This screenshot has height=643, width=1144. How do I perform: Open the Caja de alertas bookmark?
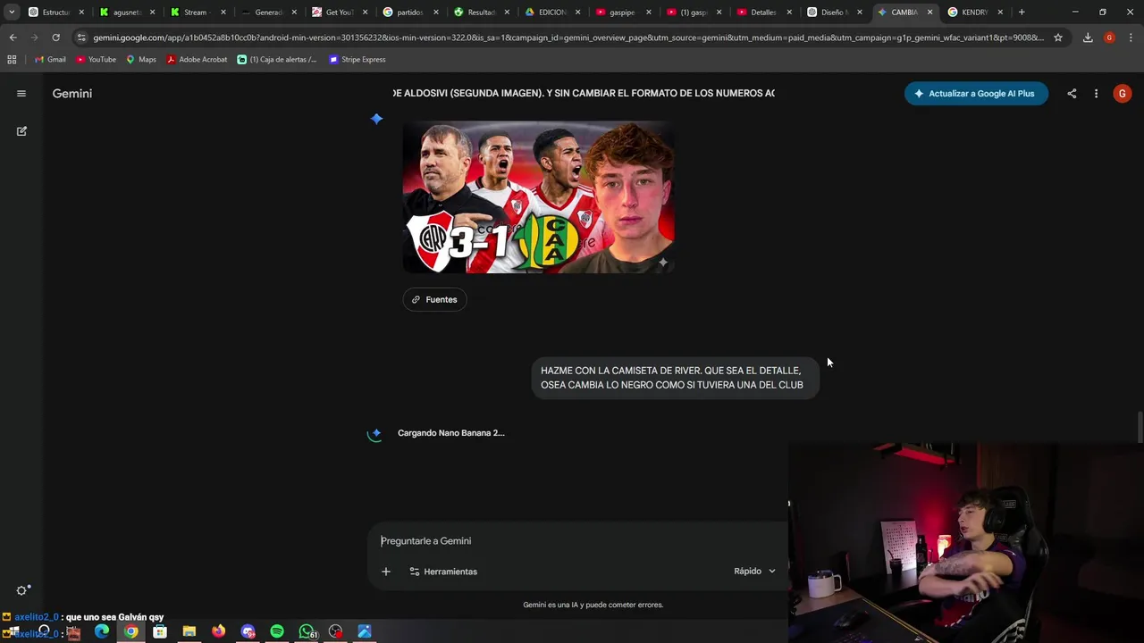coord(277,59)
